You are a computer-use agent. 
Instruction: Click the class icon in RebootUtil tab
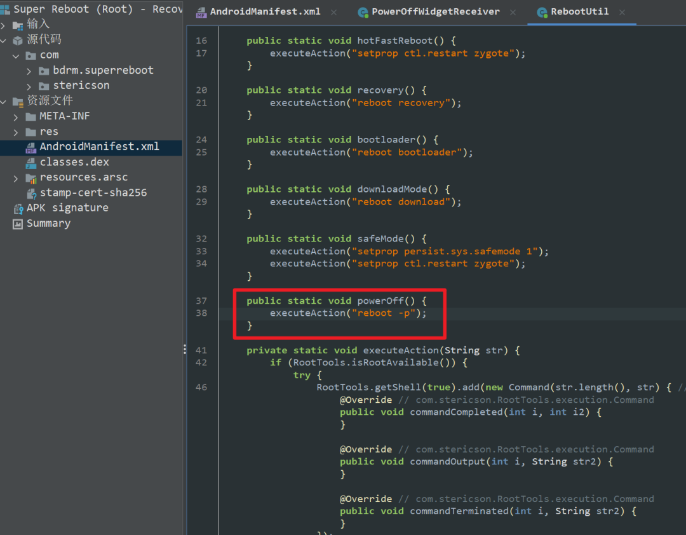pos(542,13)
